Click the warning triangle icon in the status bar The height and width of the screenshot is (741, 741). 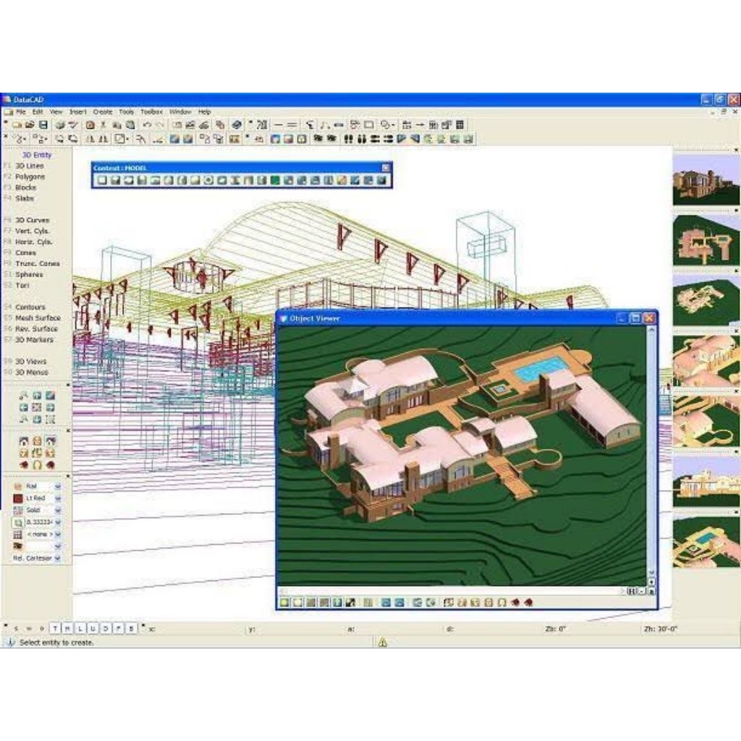click(x=383, y=643)
